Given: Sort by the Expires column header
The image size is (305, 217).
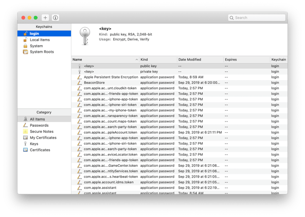Looking at the screenshot, I should 247,60.
